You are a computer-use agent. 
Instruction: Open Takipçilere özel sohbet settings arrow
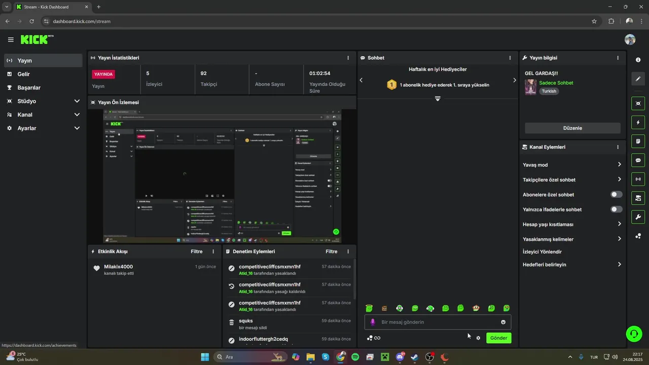(x=619, y=179)
